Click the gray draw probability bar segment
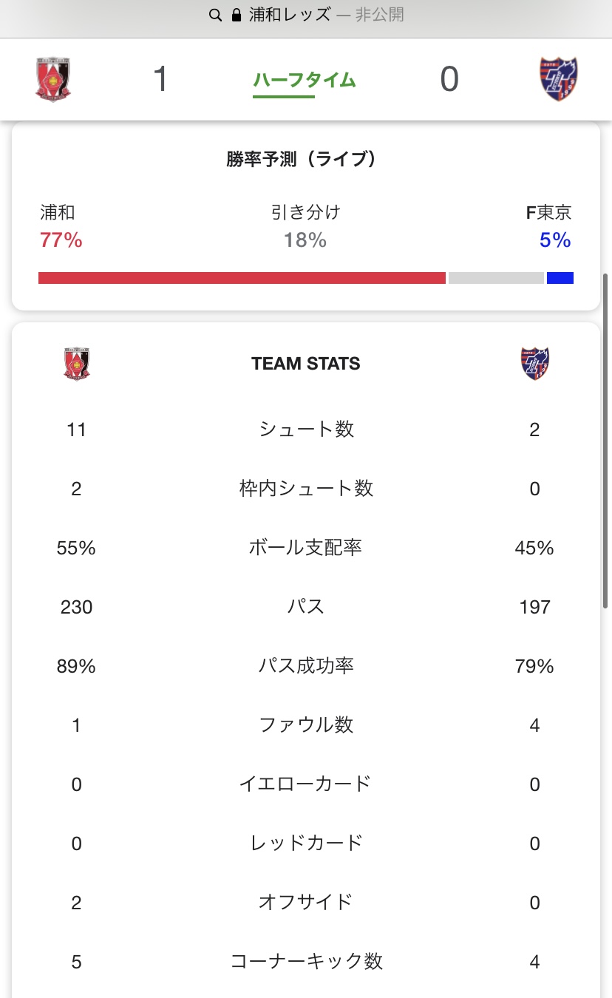The height and width of the screenshot is (998, 612). click(496, 278)
